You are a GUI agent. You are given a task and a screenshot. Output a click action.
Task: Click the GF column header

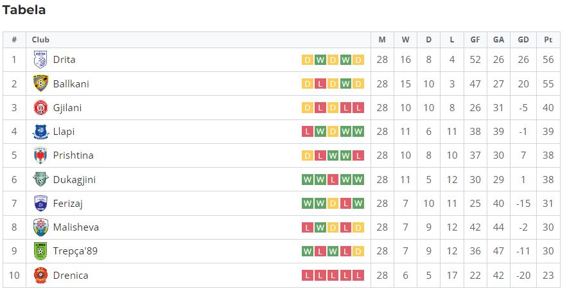475,40
